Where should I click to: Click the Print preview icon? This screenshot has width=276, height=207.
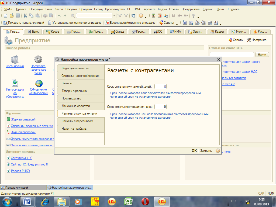click(x=51, y=16)
